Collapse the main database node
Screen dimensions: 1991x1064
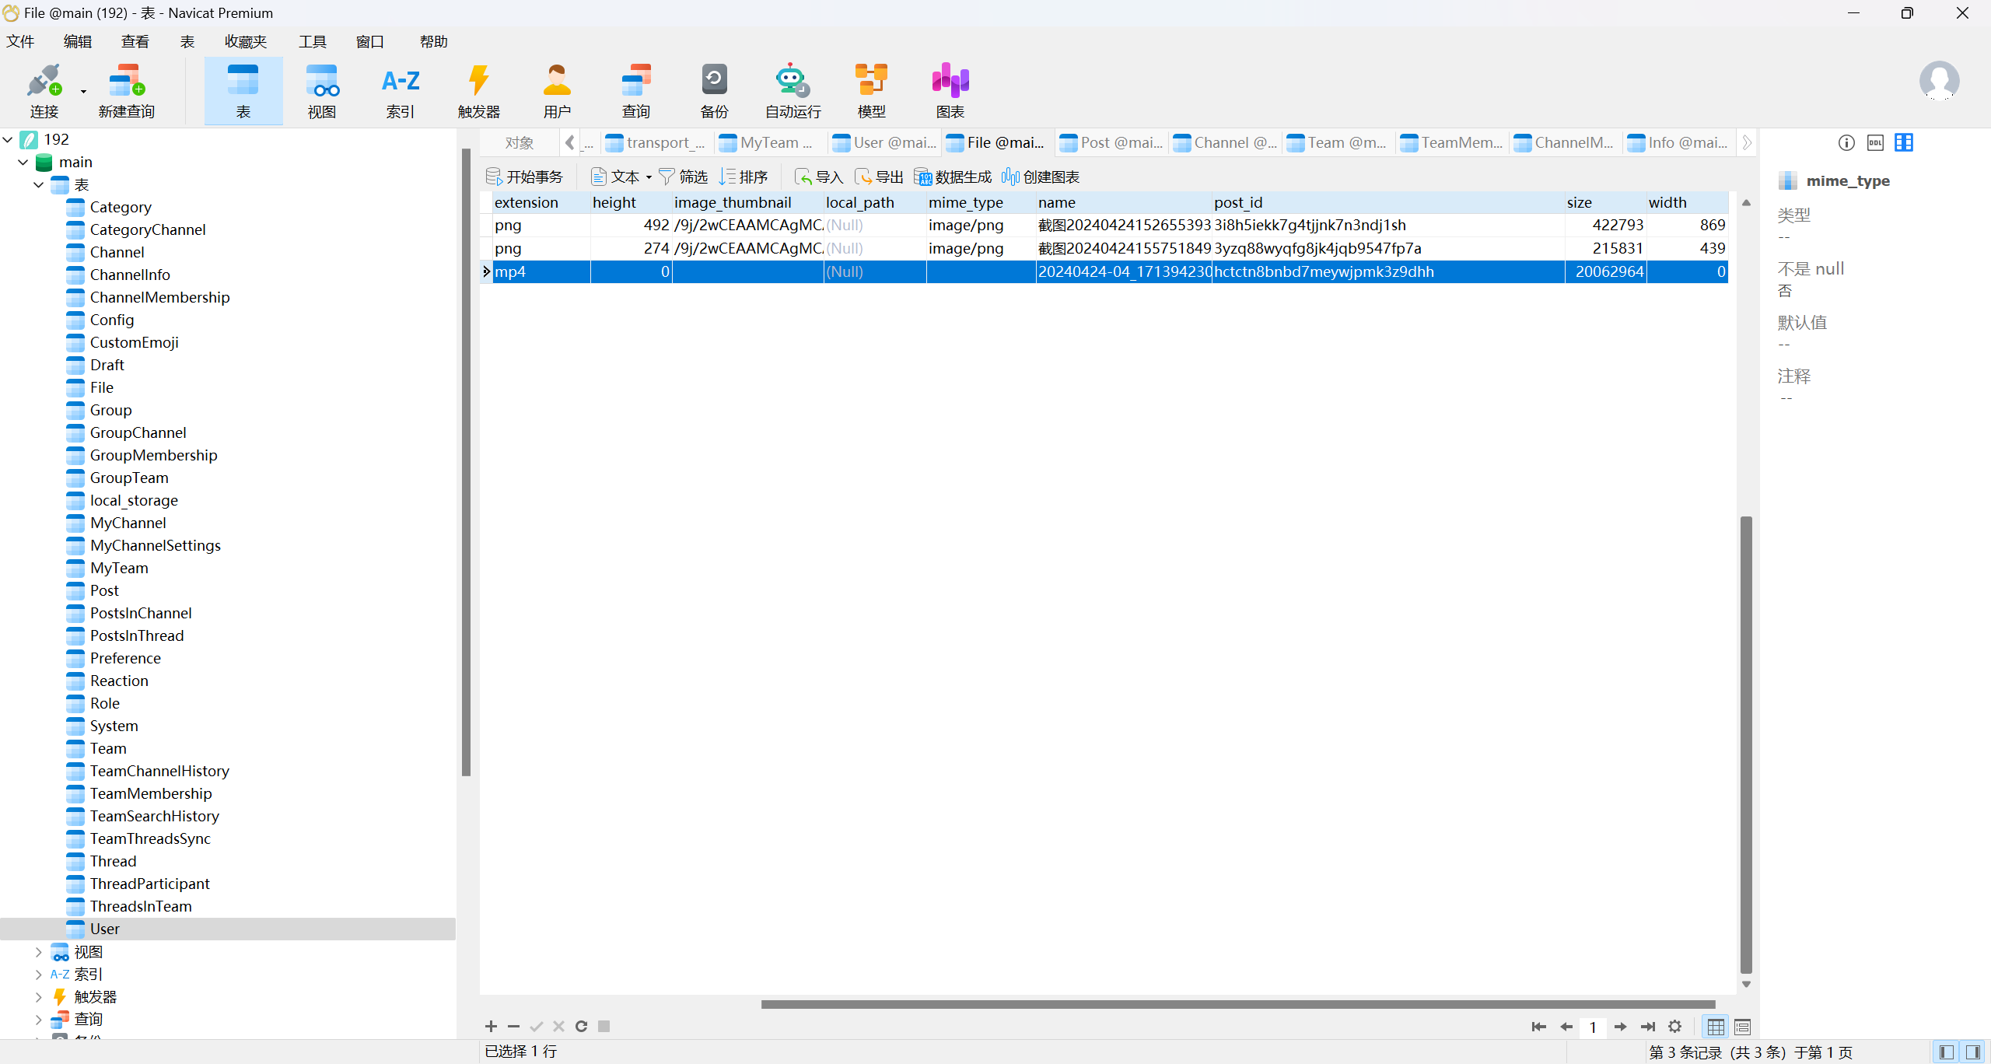[x=23, y=162]
